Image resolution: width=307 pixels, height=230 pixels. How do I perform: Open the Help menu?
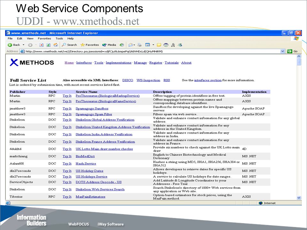click(x=70, y=39)
